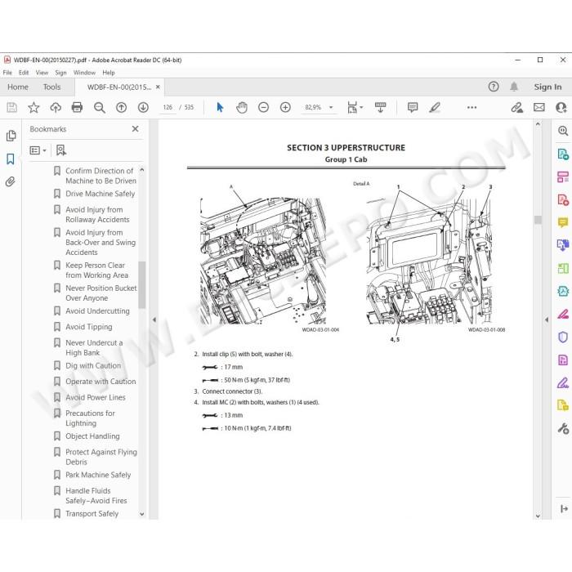Open bookmark Avoid Tipping
The width and height of the screenshot is (572, 572).
(x=88, y=327)
